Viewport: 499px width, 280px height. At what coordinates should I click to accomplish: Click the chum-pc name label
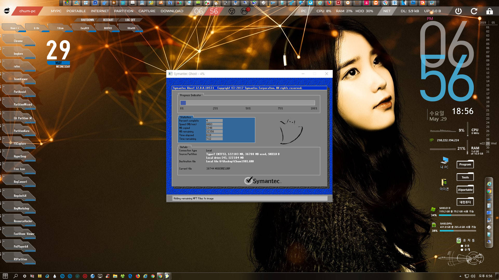click(27, 11)
